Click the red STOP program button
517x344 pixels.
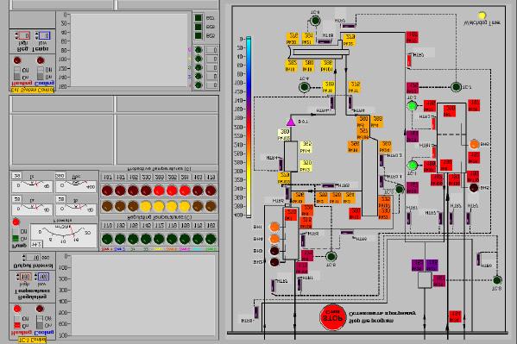click(332, 317)
